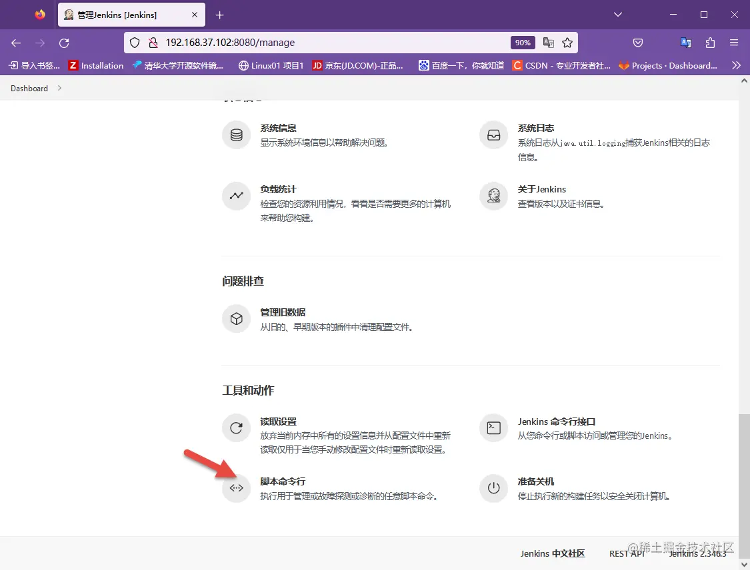Click the scrollbar up arrow

click(744, 81)
